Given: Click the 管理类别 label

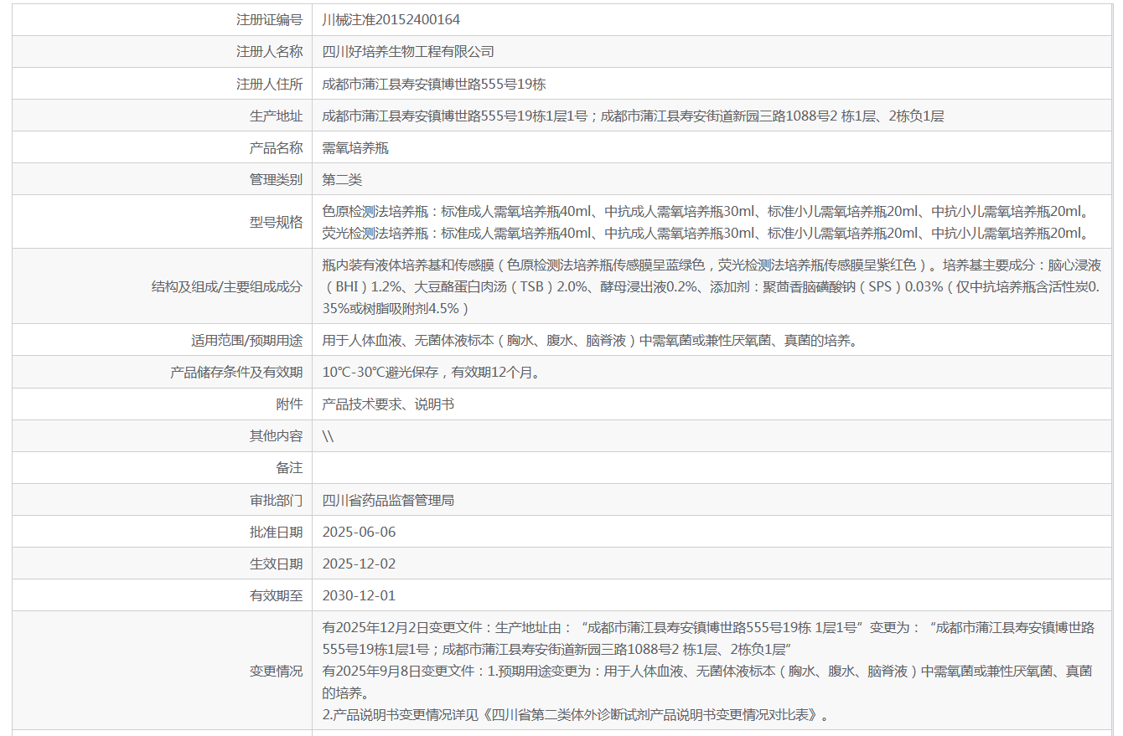Looking at the screenshot, I should coord(276,179).
